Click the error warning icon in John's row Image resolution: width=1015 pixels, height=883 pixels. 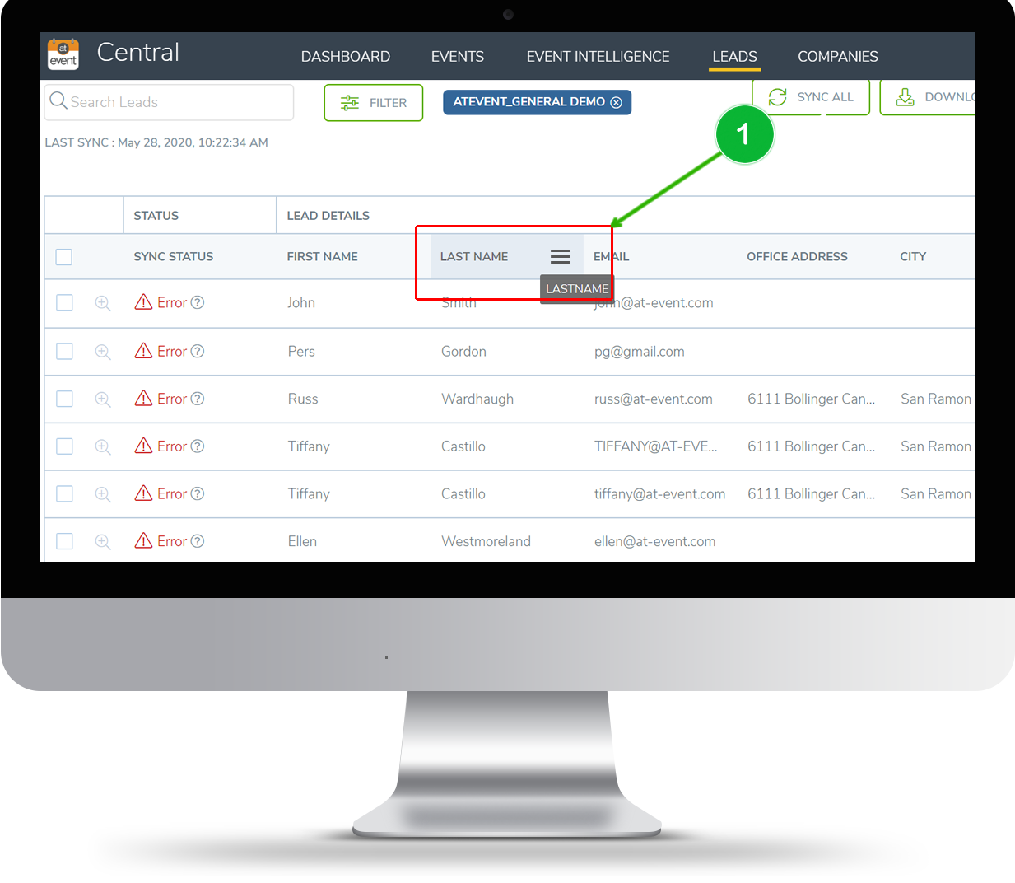coord(143,301)
